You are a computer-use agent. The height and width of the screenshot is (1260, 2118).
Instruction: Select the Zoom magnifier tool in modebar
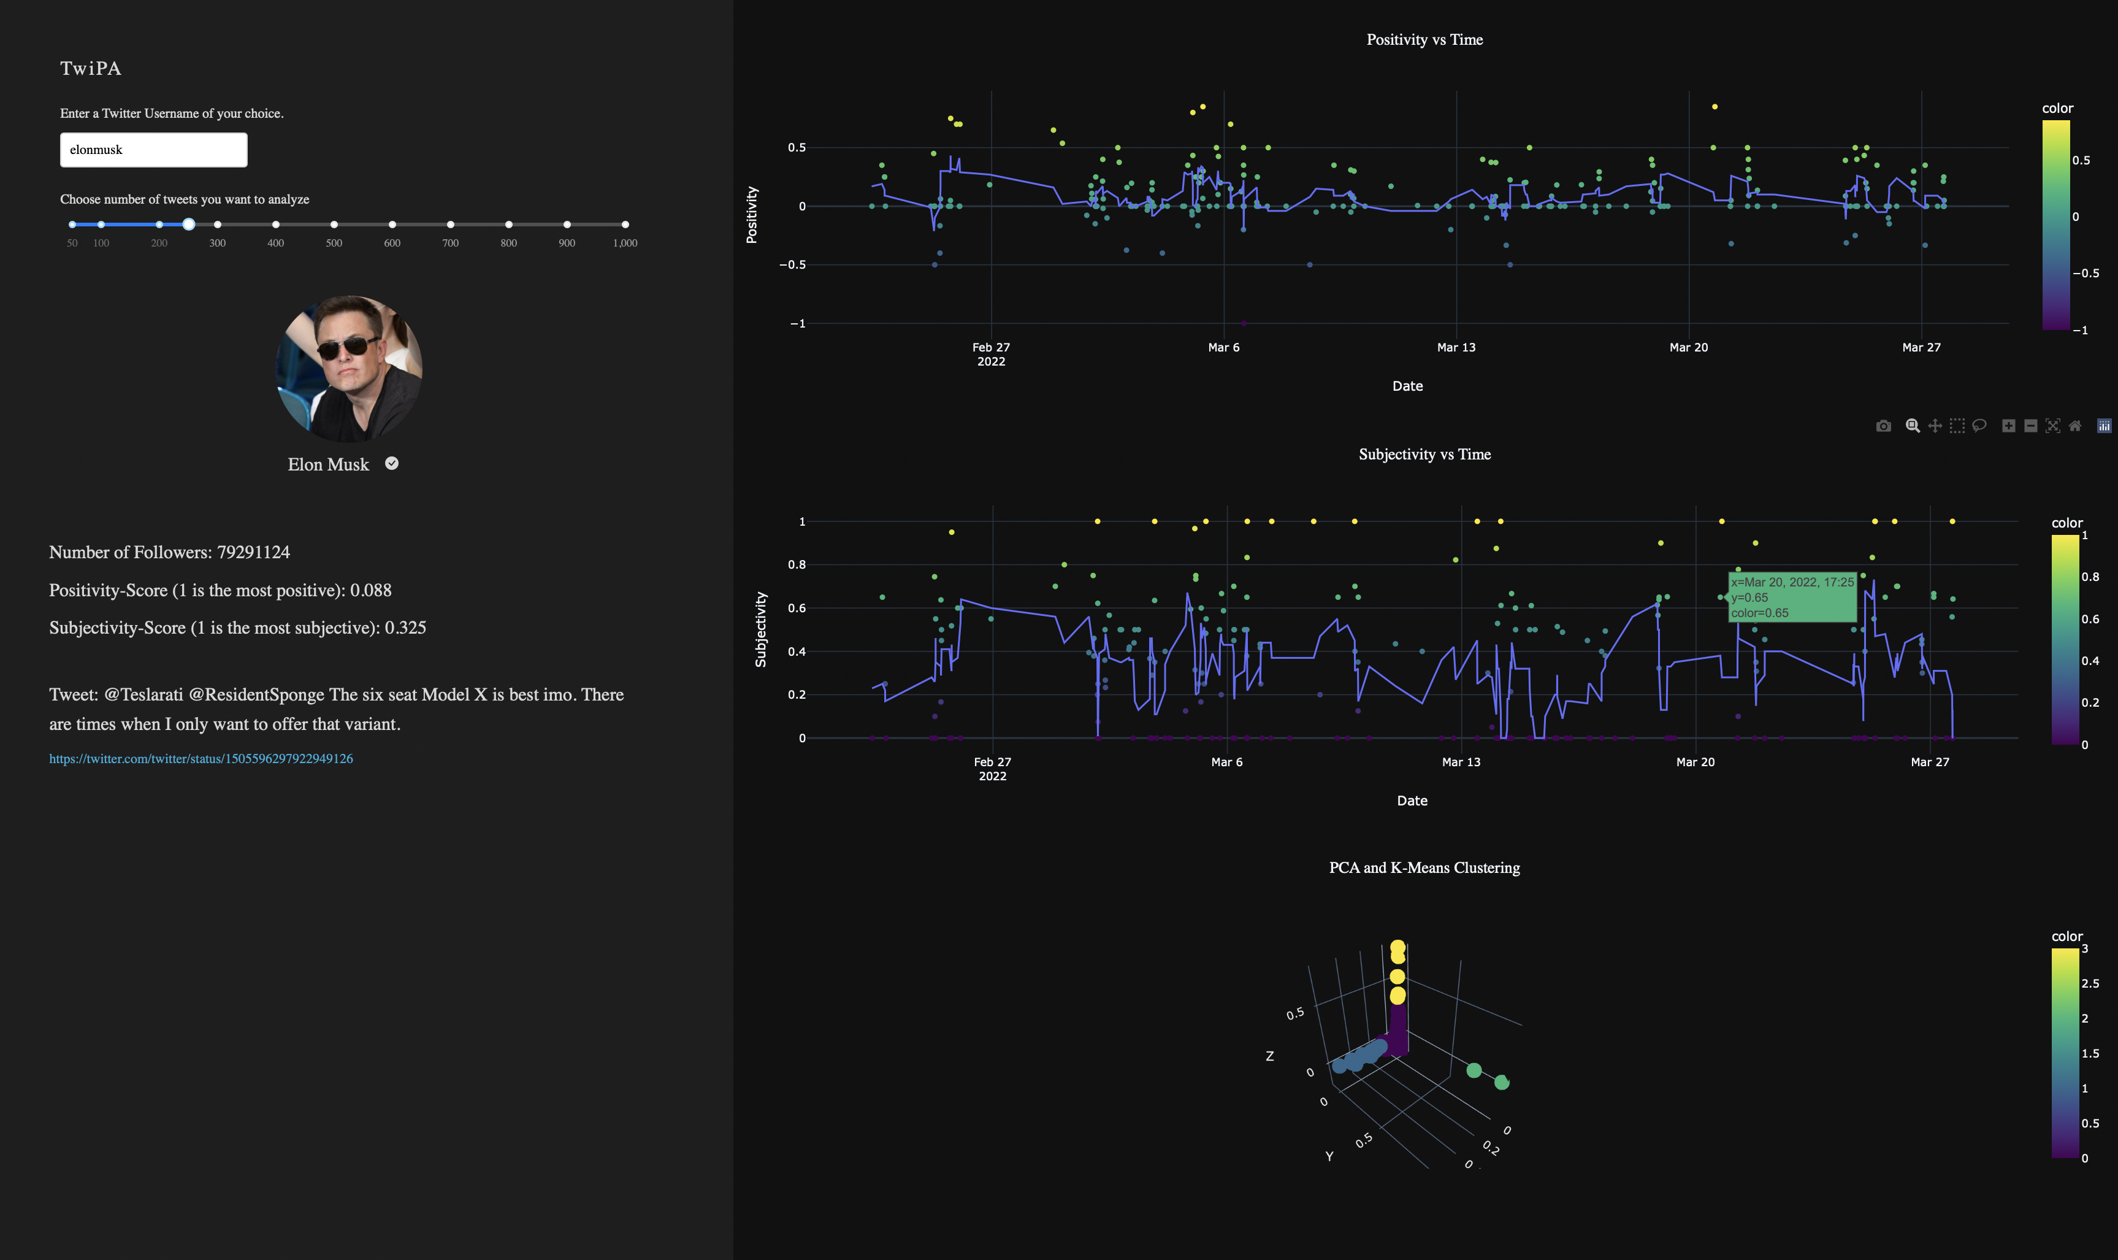click(1913, 426)
